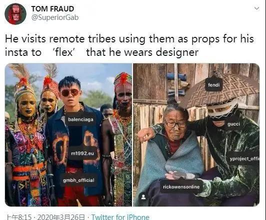Open the left photo with tribal dancers

(x=68, y=135)
